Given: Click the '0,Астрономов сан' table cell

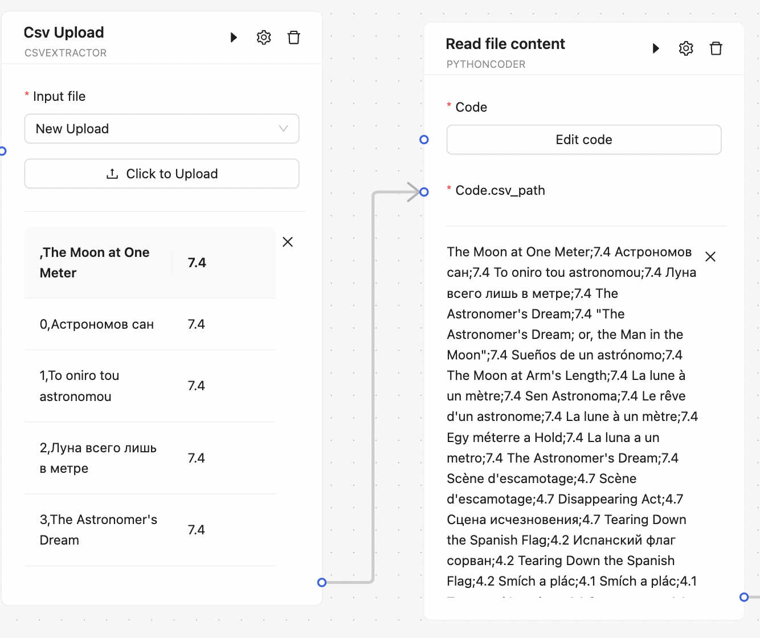Looking at the screenshot, I should pyautogui.click(x=98, y=324).
